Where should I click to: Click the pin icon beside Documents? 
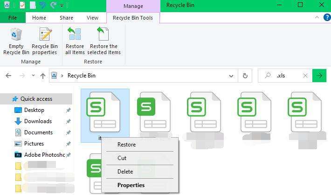pyautogui.click(x=69, y=132)
